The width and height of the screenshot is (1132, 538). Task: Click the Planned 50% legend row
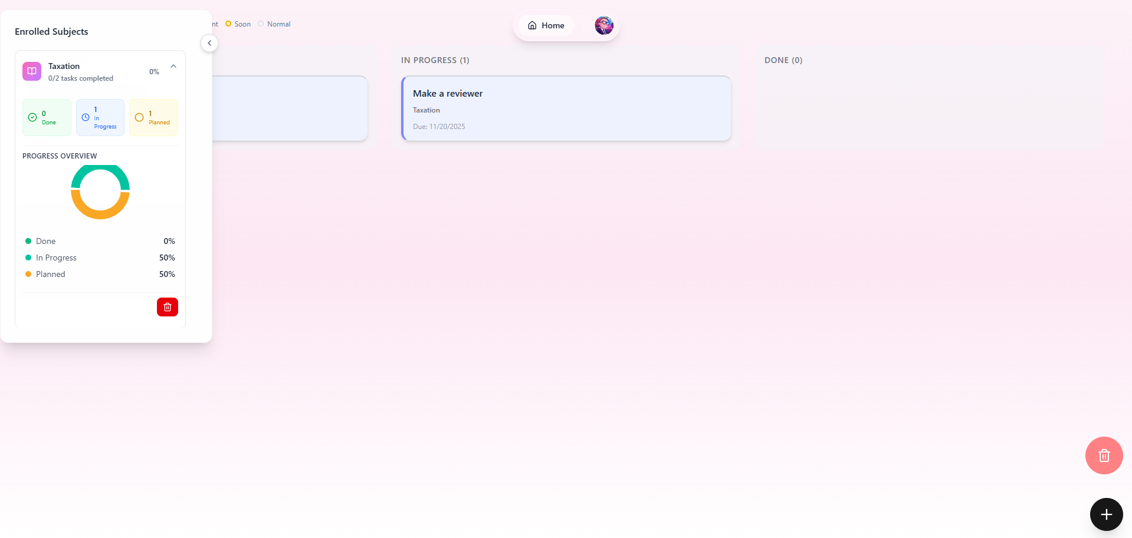(x=100, y=274)
